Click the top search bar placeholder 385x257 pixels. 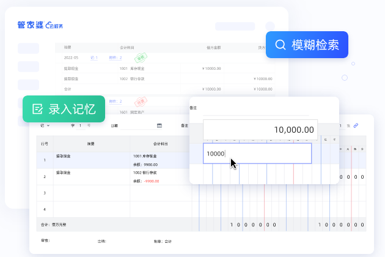(235, 26)
